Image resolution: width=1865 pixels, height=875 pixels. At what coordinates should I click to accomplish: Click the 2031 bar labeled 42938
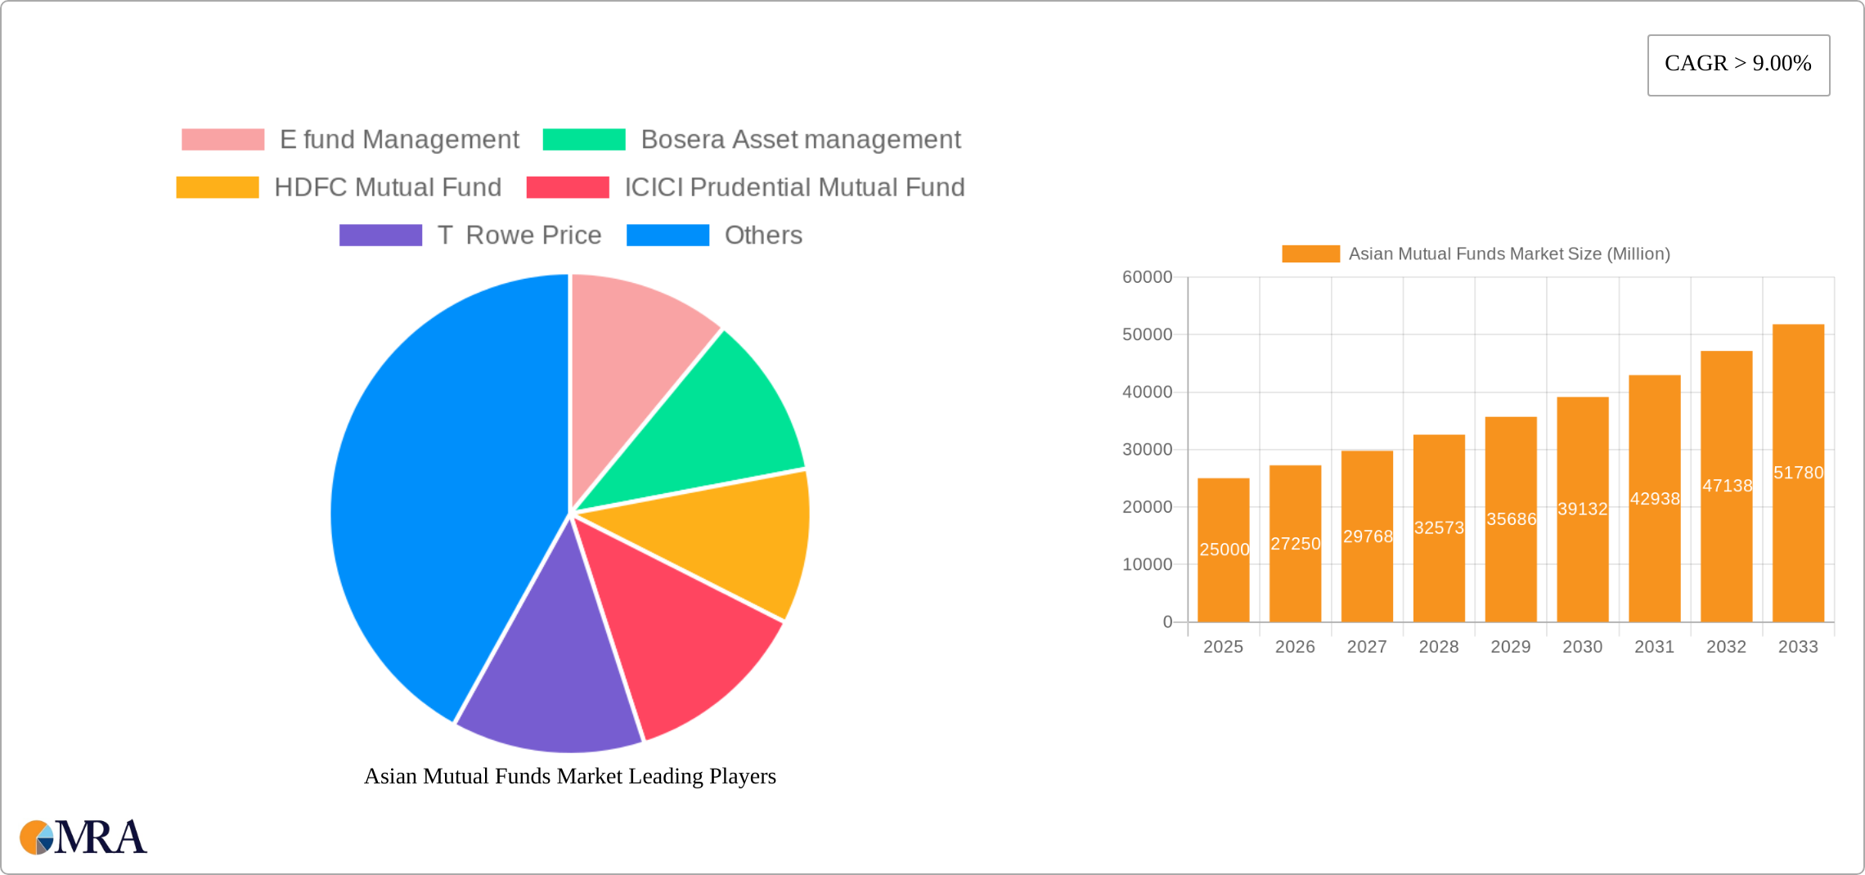pyautogui.click(x=1655, y=499)
